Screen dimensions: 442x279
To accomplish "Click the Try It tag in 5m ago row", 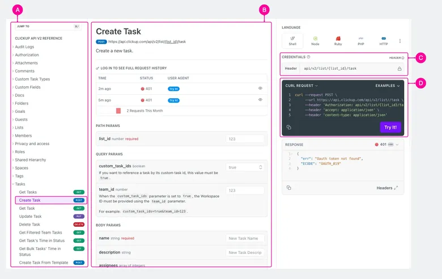I will point(173,100).
